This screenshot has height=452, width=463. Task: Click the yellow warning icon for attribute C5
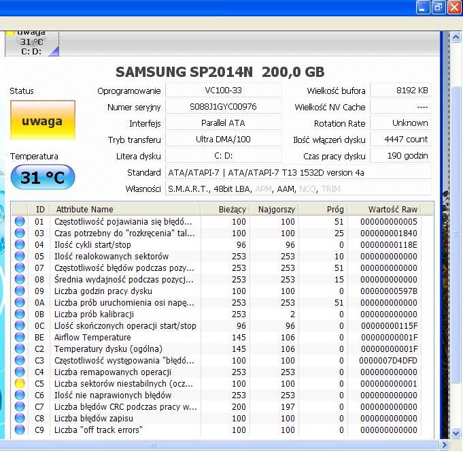point(20,383)
